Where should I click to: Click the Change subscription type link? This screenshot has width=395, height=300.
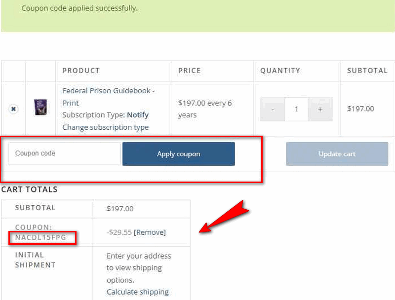[105, 127]
